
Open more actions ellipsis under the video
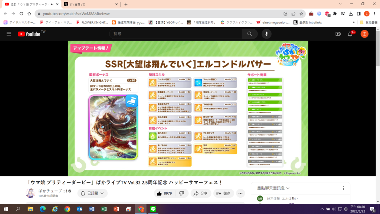pos(240,193)
